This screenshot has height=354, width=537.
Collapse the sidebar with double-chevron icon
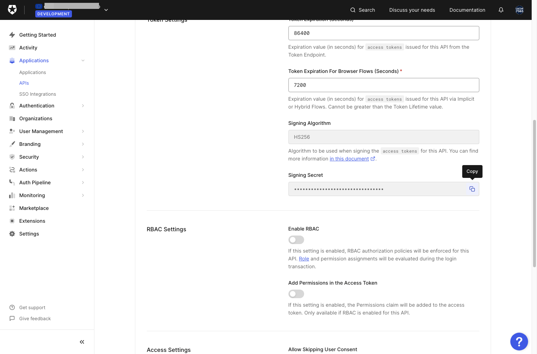pos(82,342)
